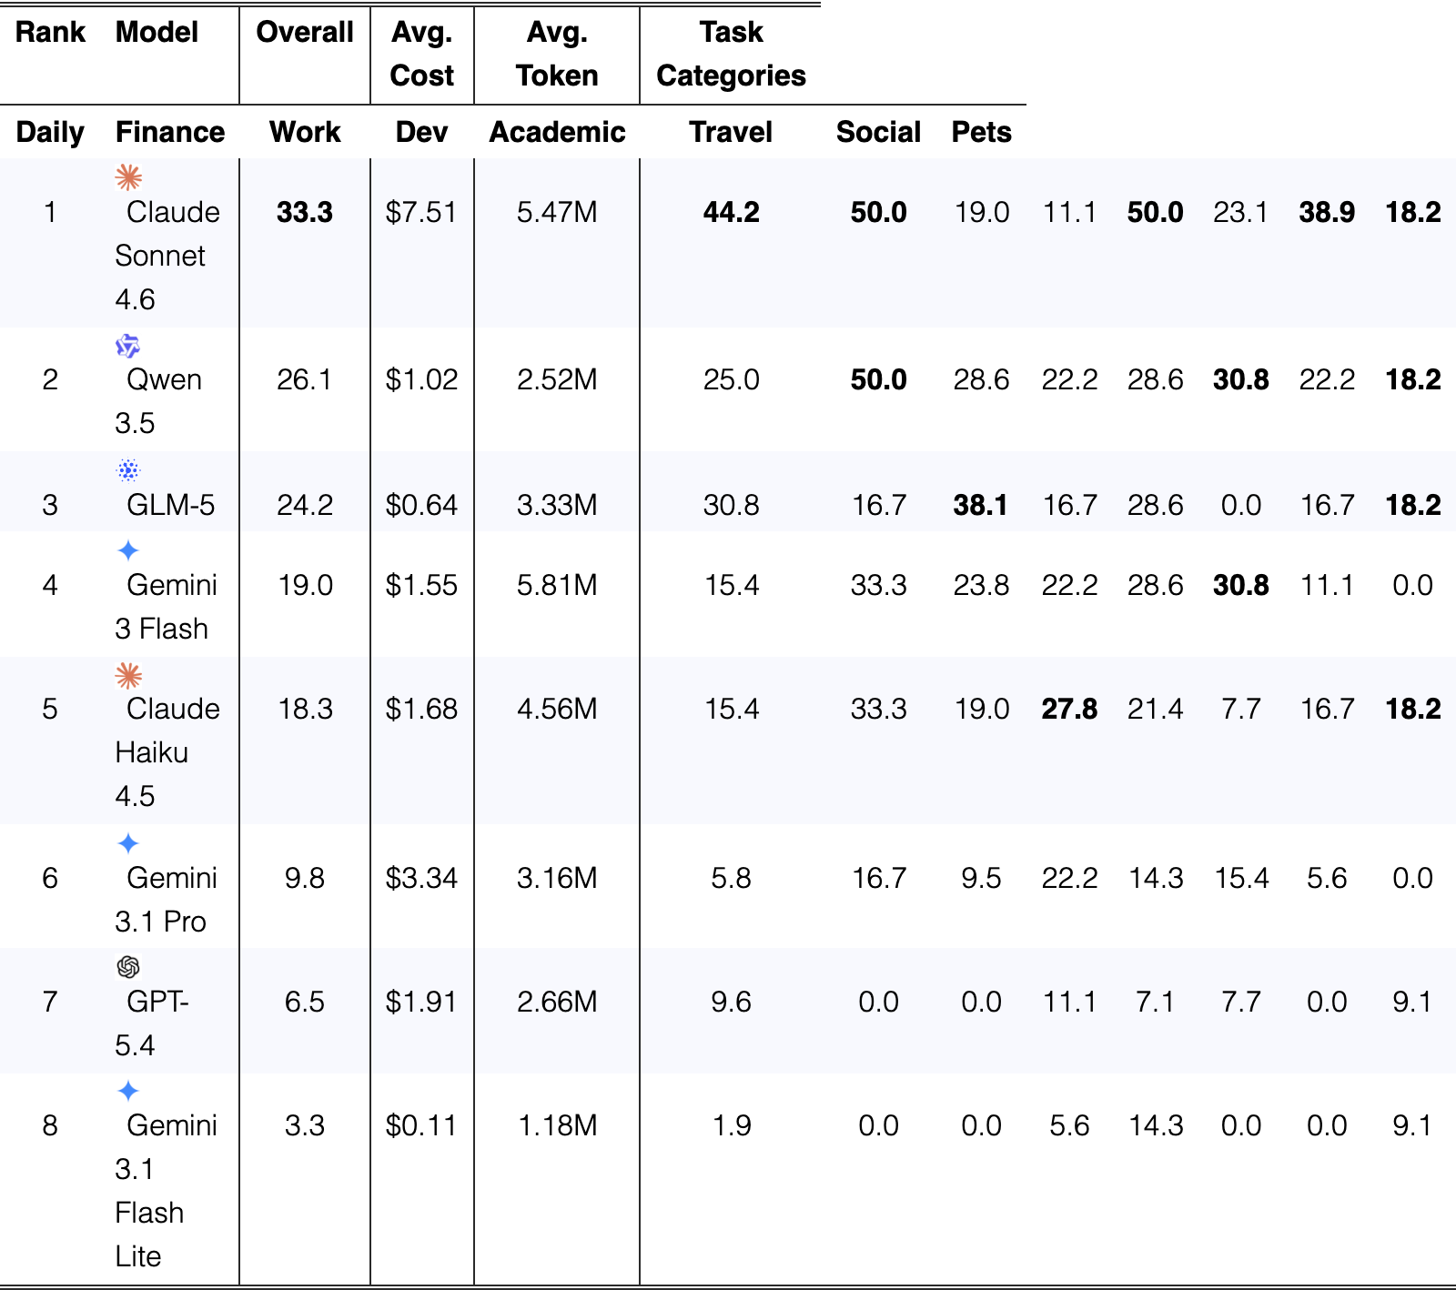
Task: Click the $0.64 cost for GLM-5
Action: 422,505
